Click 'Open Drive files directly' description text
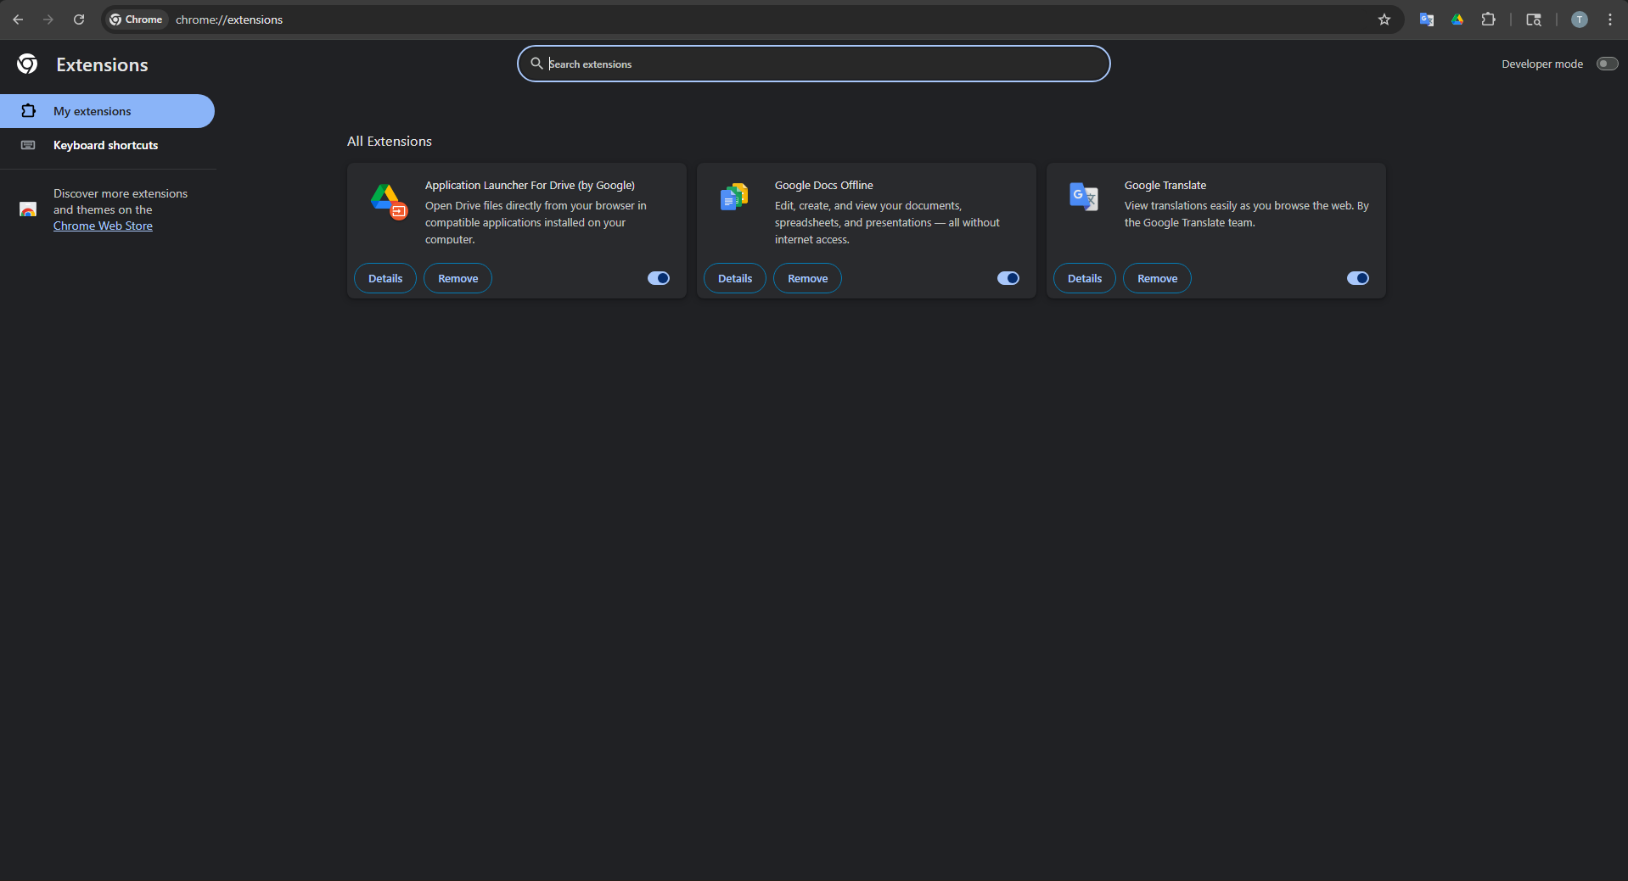Screen dimensions: 1628x881 coord(536,222)
